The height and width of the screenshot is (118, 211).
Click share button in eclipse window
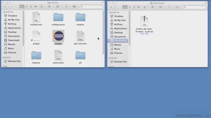[x=66, y=7]
